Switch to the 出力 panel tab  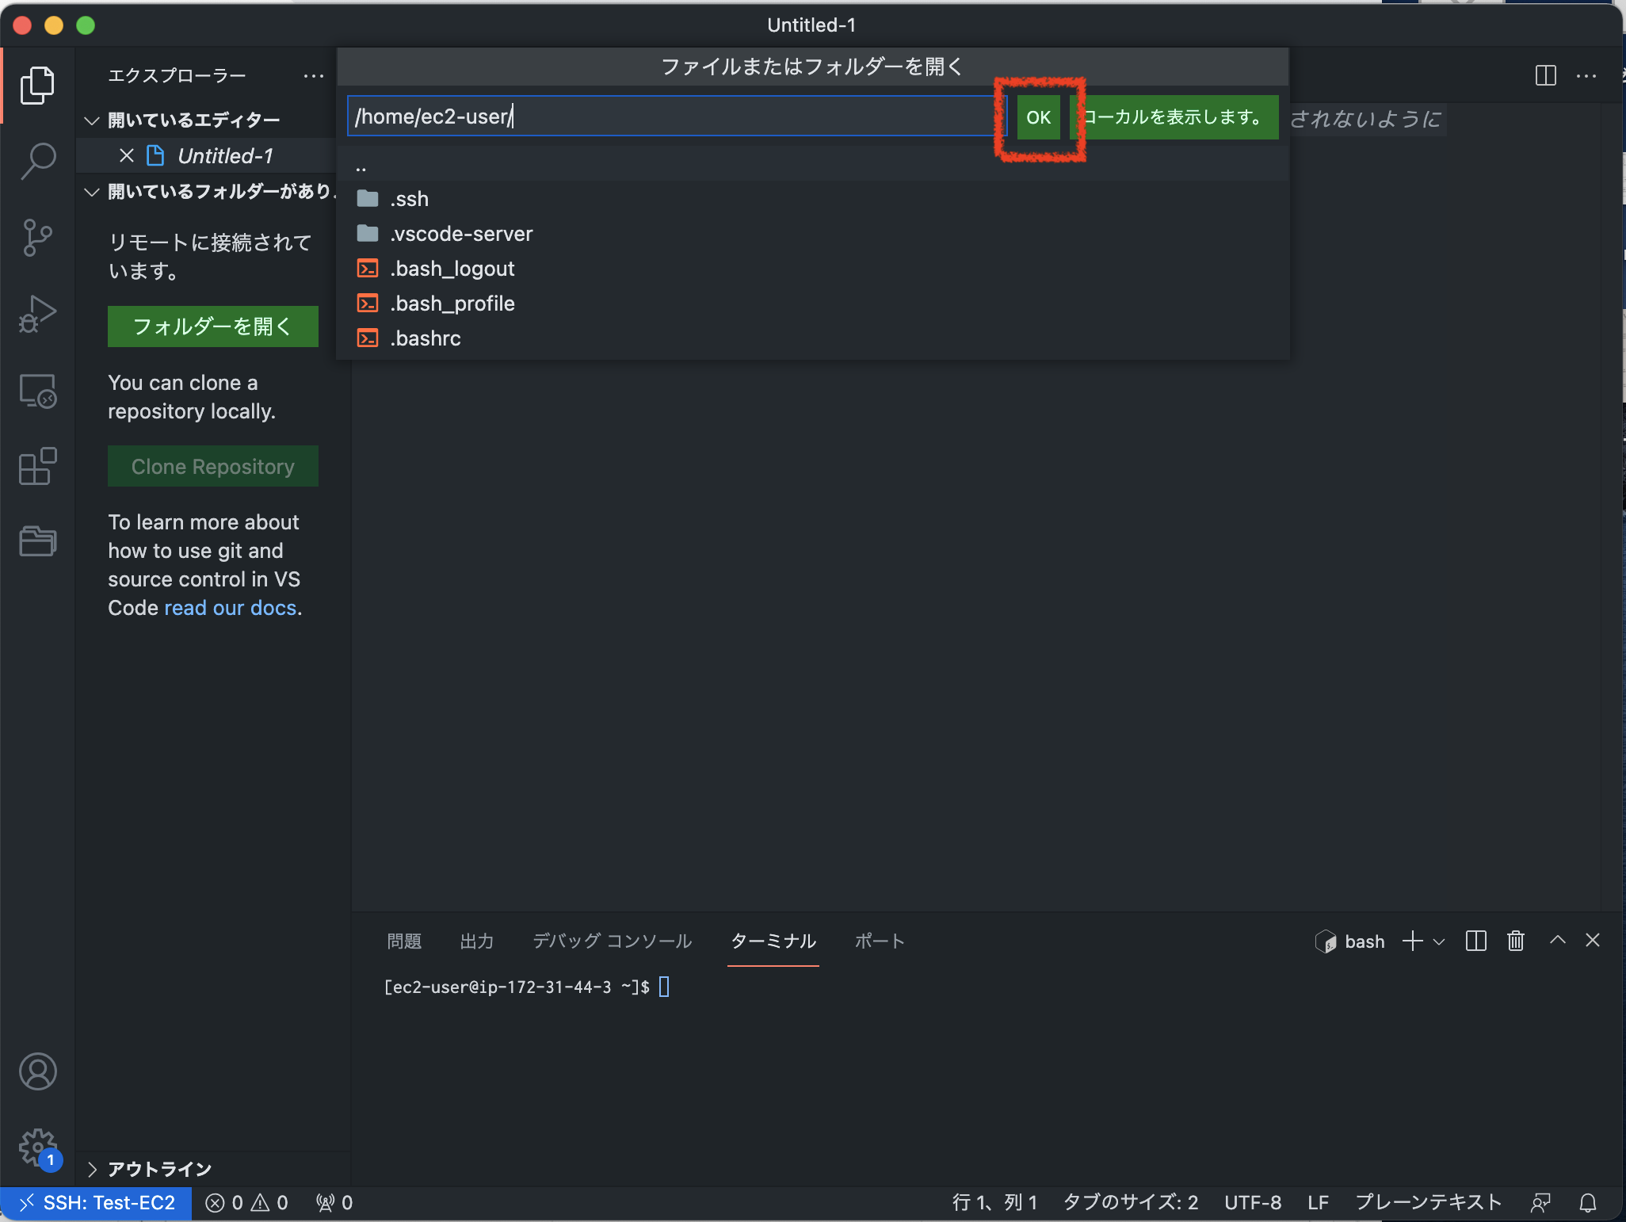476,941
